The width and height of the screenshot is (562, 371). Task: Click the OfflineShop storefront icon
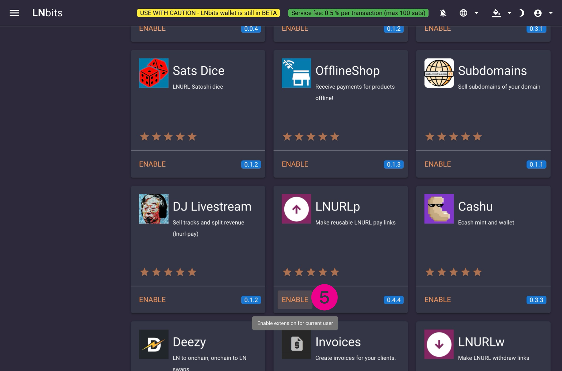296,73
